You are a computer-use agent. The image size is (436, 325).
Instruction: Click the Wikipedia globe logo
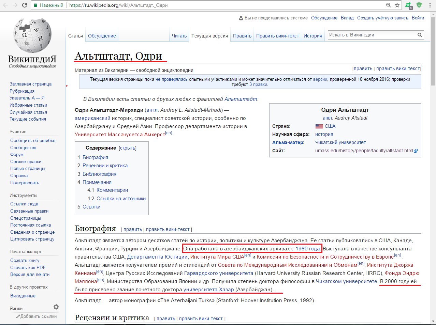pos(32,35)
